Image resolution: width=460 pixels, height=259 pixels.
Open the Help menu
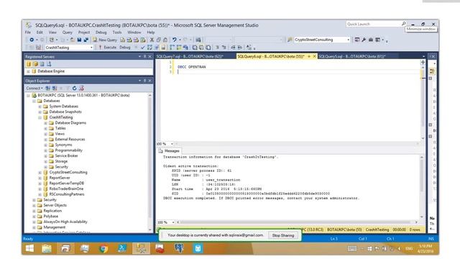click(x=151, y=32)
